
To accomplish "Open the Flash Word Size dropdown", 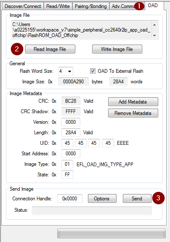I will 66,71.
